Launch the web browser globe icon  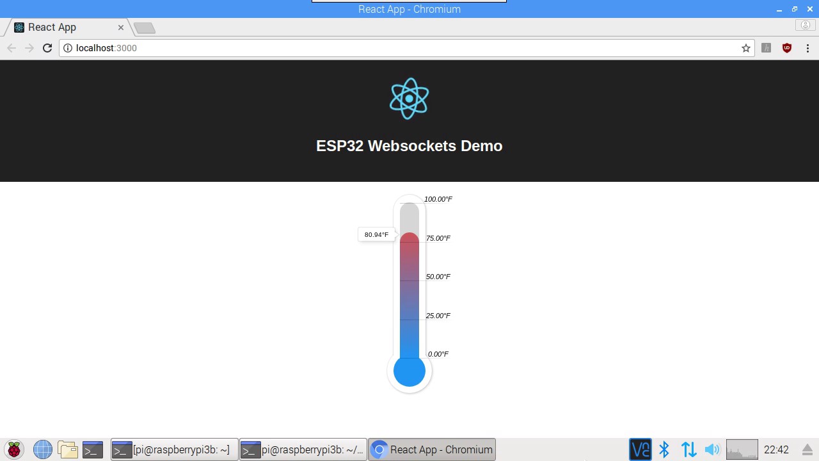point(42,449)
